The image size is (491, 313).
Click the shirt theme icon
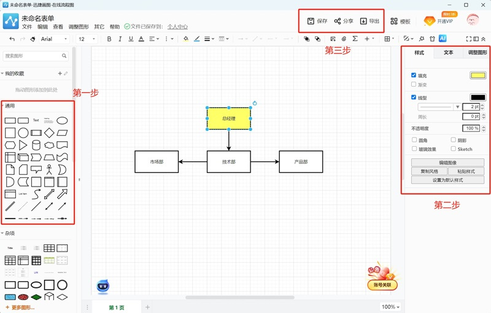pyautogui.click(x=433, y=39)
